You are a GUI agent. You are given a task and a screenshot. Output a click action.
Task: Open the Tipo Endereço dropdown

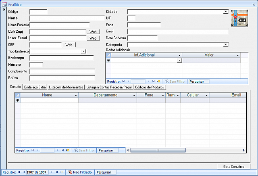click(x=83, y=51)
